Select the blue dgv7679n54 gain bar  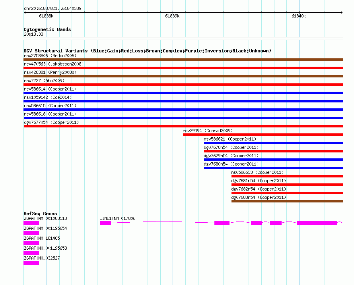273,160
